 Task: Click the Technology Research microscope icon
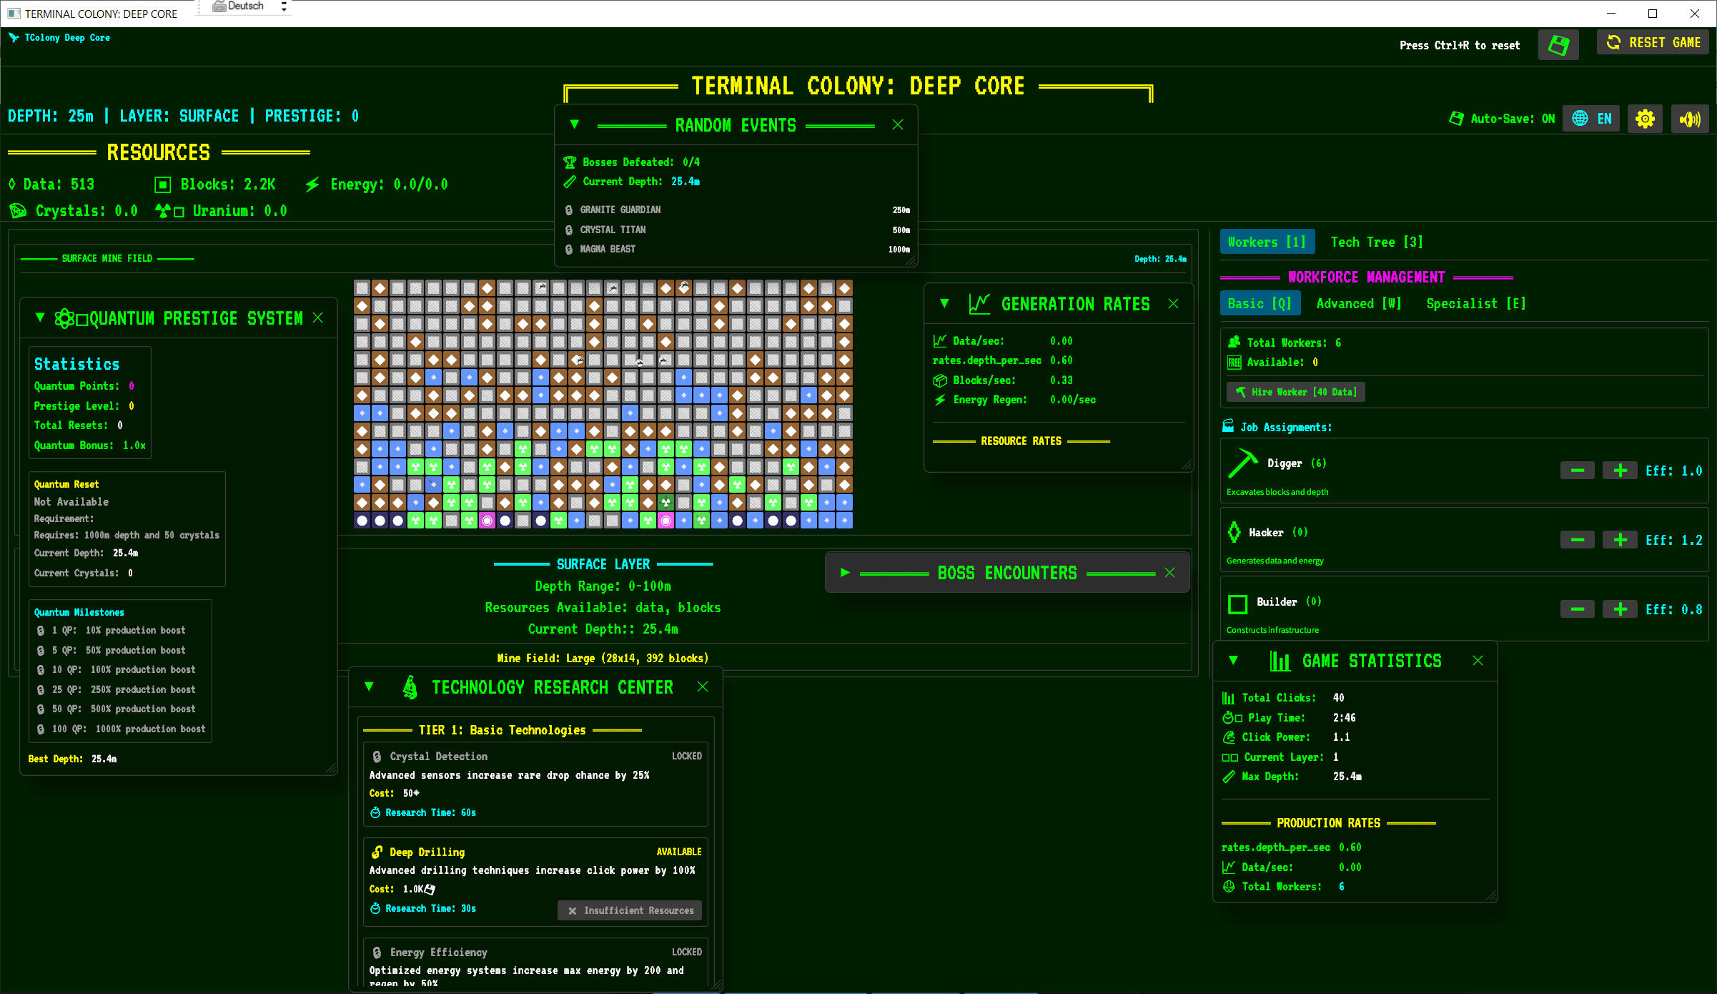coord(410,687)
